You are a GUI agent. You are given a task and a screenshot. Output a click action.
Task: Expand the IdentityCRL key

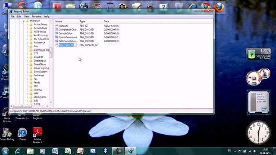point(28,97)
